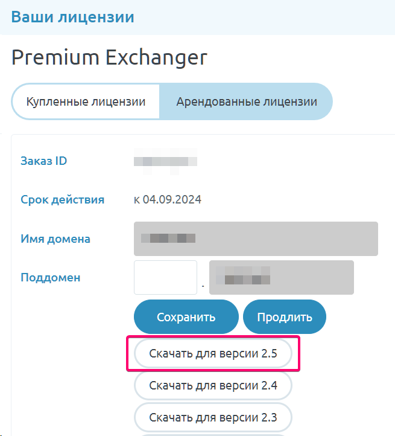
Task: Click the Срок действия label
Action: [62, 200]
